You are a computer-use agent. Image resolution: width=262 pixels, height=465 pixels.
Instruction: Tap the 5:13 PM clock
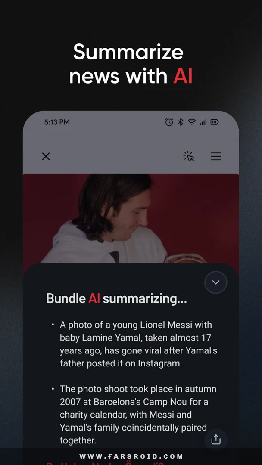click(57, 122)
